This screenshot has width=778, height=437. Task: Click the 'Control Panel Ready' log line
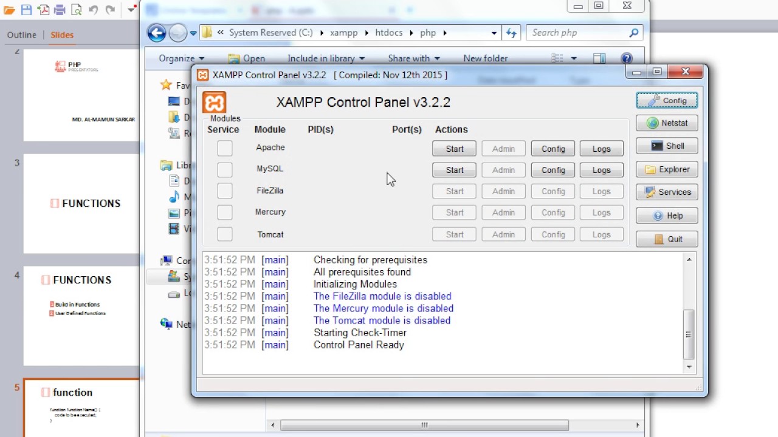pyautogui.click(x=359, y=345)
